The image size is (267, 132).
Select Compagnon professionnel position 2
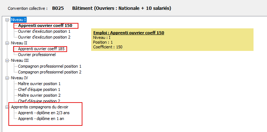50,72
